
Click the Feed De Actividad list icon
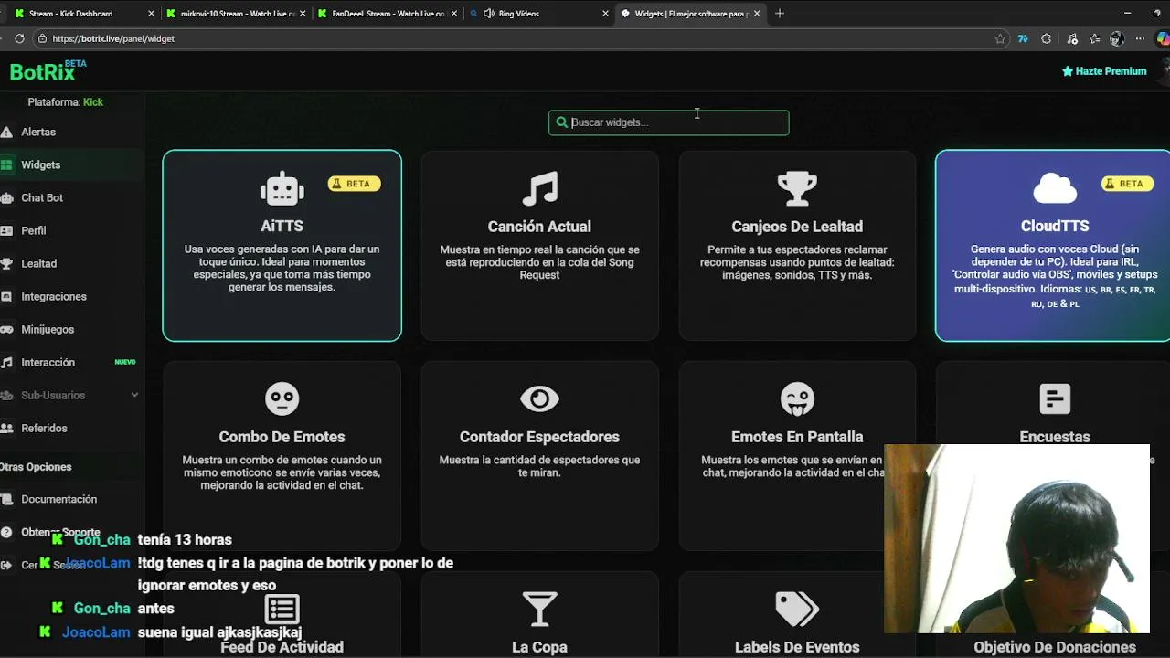(x=282, y=610)
